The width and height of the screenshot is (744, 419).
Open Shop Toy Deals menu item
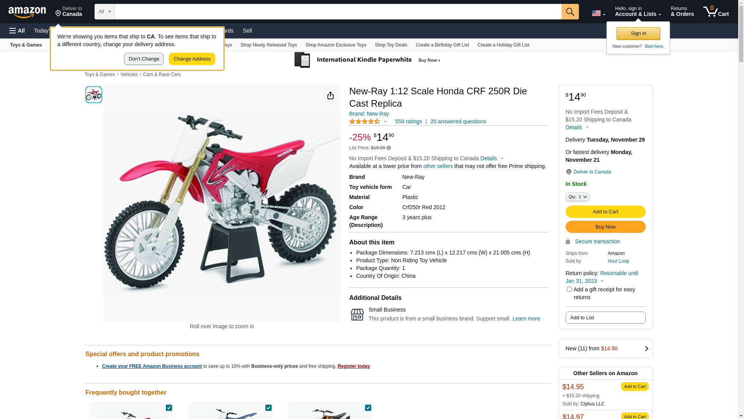pyautogui.click(x=391, y=45)
